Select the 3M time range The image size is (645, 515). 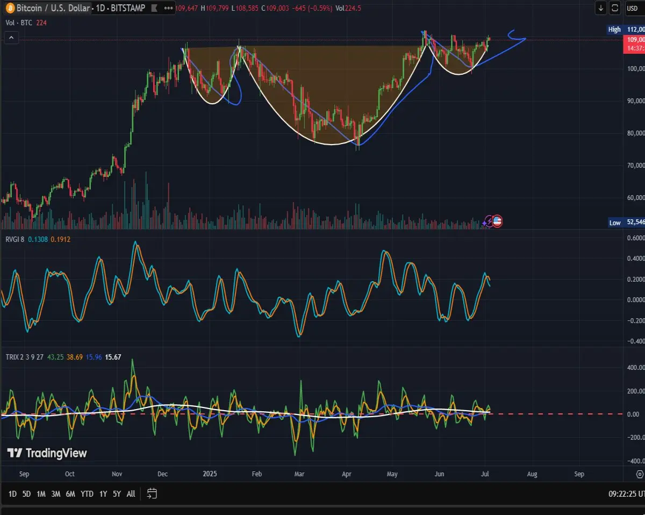coord(55,493)
